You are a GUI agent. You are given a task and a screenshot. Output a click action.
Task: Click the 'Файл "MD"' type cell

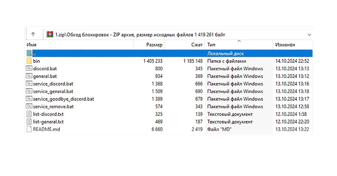pos(220,129)
